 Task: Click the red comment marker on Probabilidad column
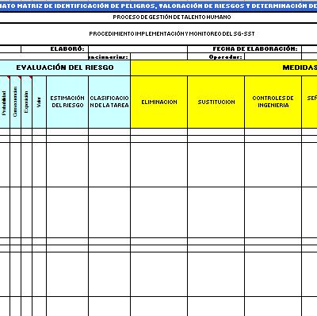tap(9, 77)
